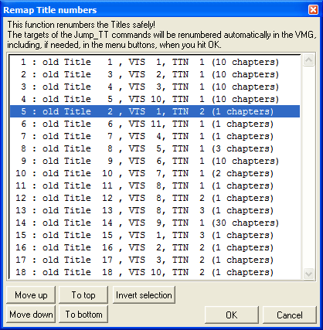Select highlighted row 5 old Title 2
The width and height of the screenshot is (323, 330).
(x=155, y=111)
